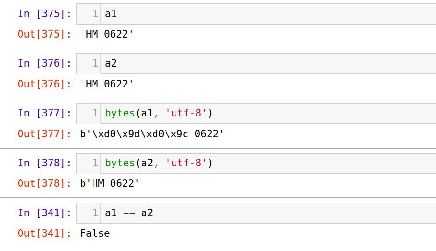
Task: Click the b'HM 0622' output text
Action: [x=110, y=183]
